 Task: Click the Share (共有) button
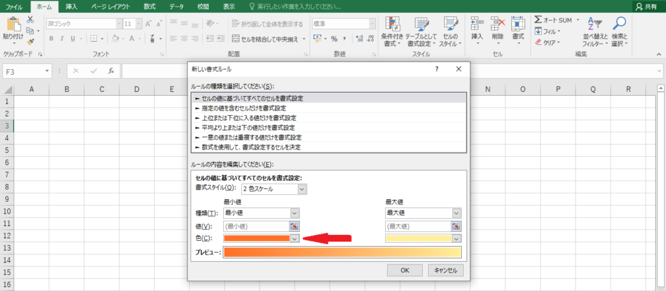pos(648,7)
